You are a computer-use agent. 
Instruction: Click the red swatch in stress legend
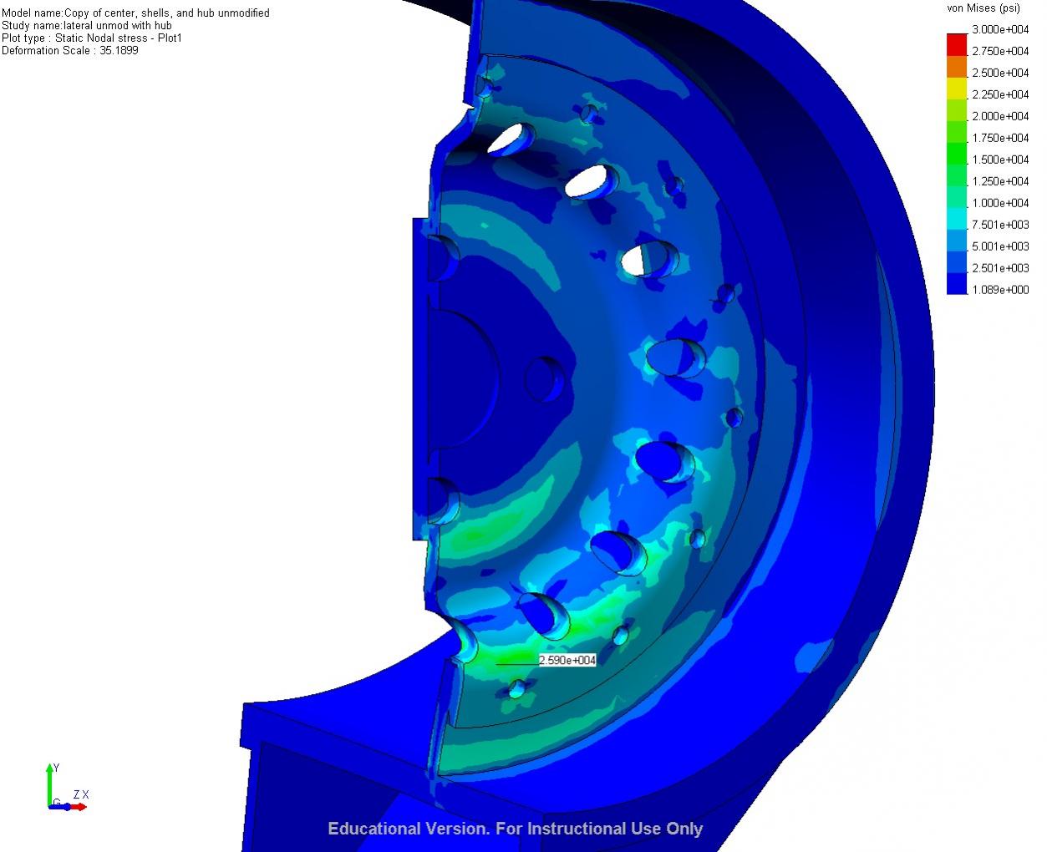click(956, 43)
